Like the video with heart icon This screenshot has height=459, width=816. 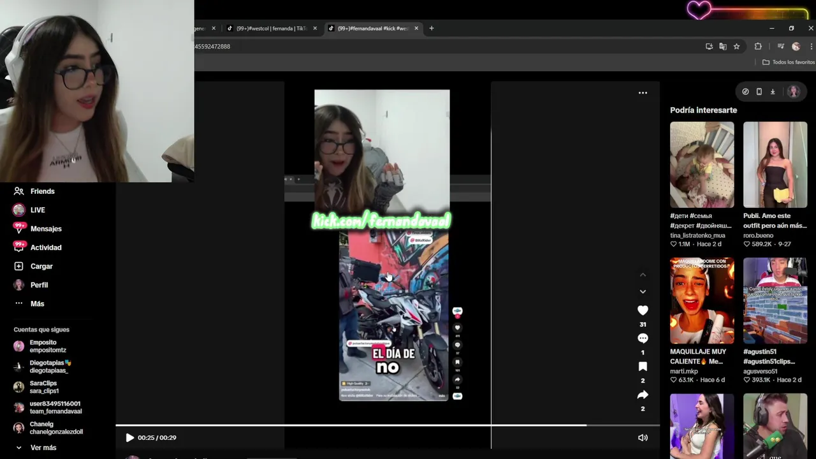point(643,310)
